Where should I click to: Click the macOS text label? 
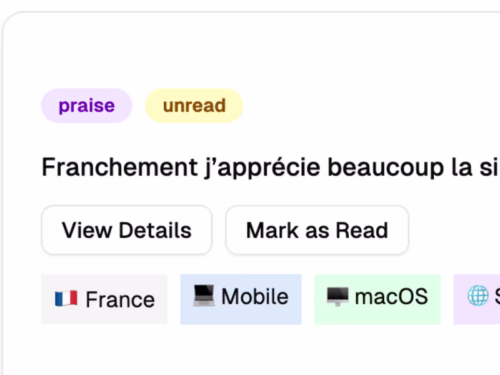pyautogui.click(x=391, y=296)
